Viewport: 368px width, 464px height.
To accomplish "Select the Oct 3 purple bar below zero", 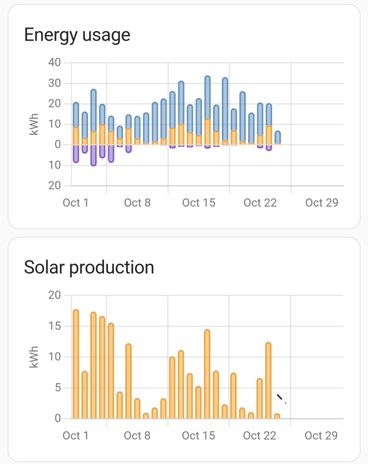I will (93, 155).
